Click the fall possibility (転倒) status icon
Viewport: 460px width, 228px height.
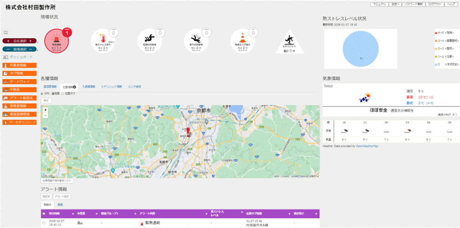click(x=149, y=40)
